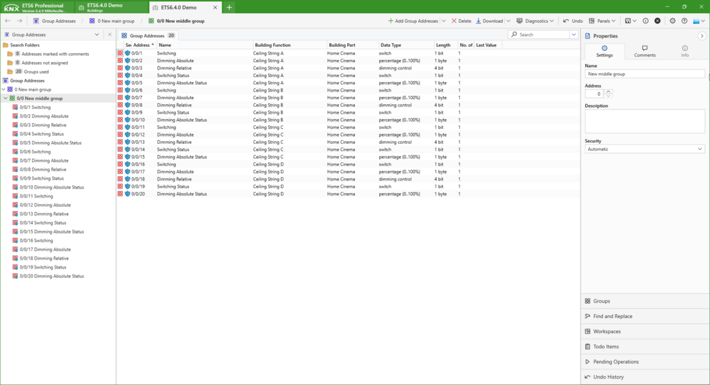
Task: Click the Delete red X icon
Action: 461,21
